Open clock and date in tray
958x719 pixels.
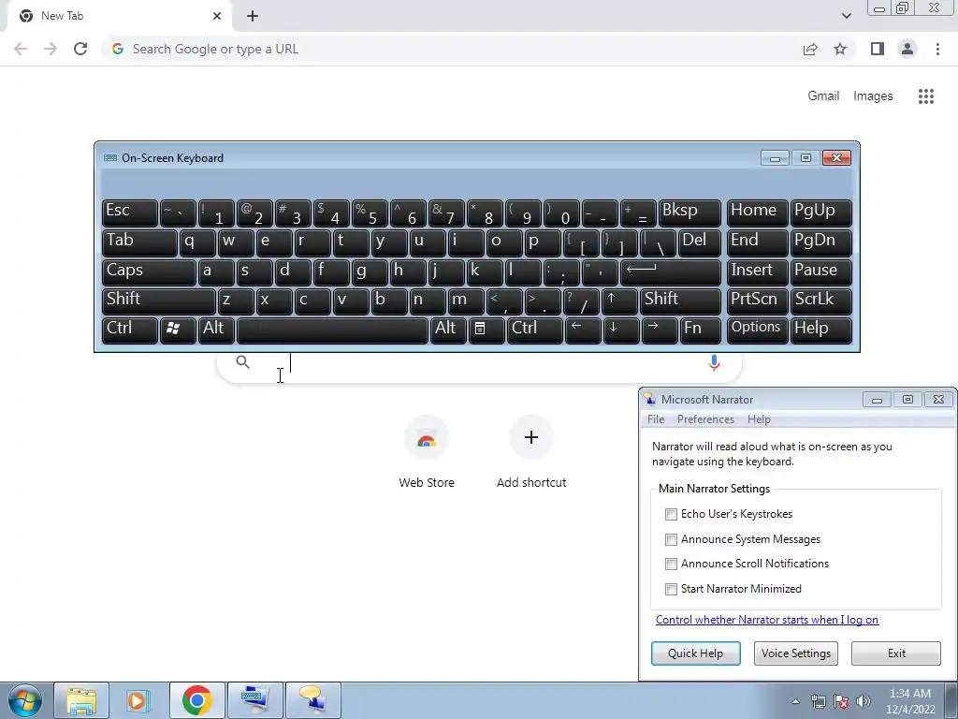tap(910, 701)
